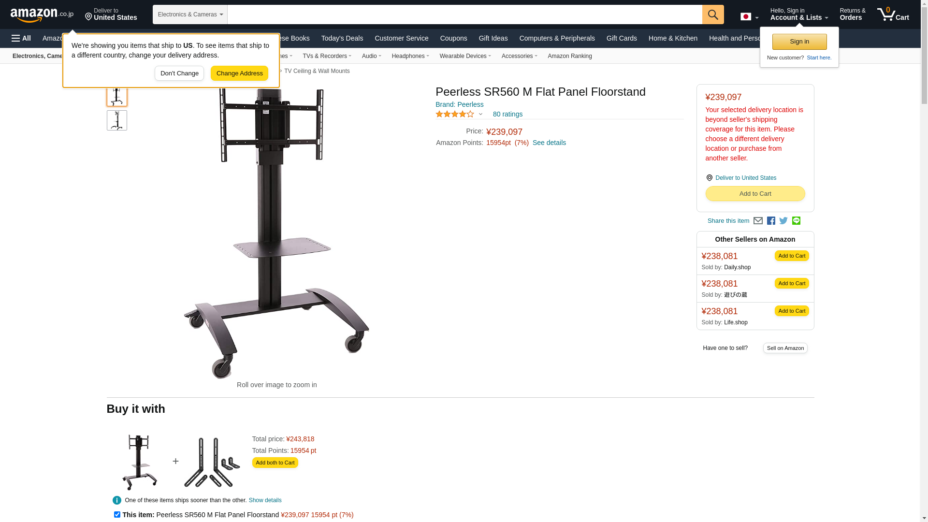Go to the Amazon.co.jp home logo
Viewport: 928px width, 522px height.
(42, 14)
